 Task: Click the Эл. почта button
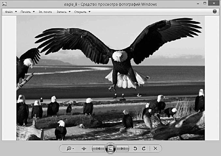[45, 12]
